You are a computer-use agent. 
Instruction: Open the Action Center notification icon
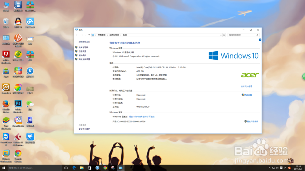click(x=281, y=168)
